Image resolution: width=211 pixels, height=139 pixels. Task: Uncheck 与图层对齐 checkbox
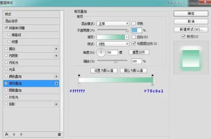click(x=133, y=43)
